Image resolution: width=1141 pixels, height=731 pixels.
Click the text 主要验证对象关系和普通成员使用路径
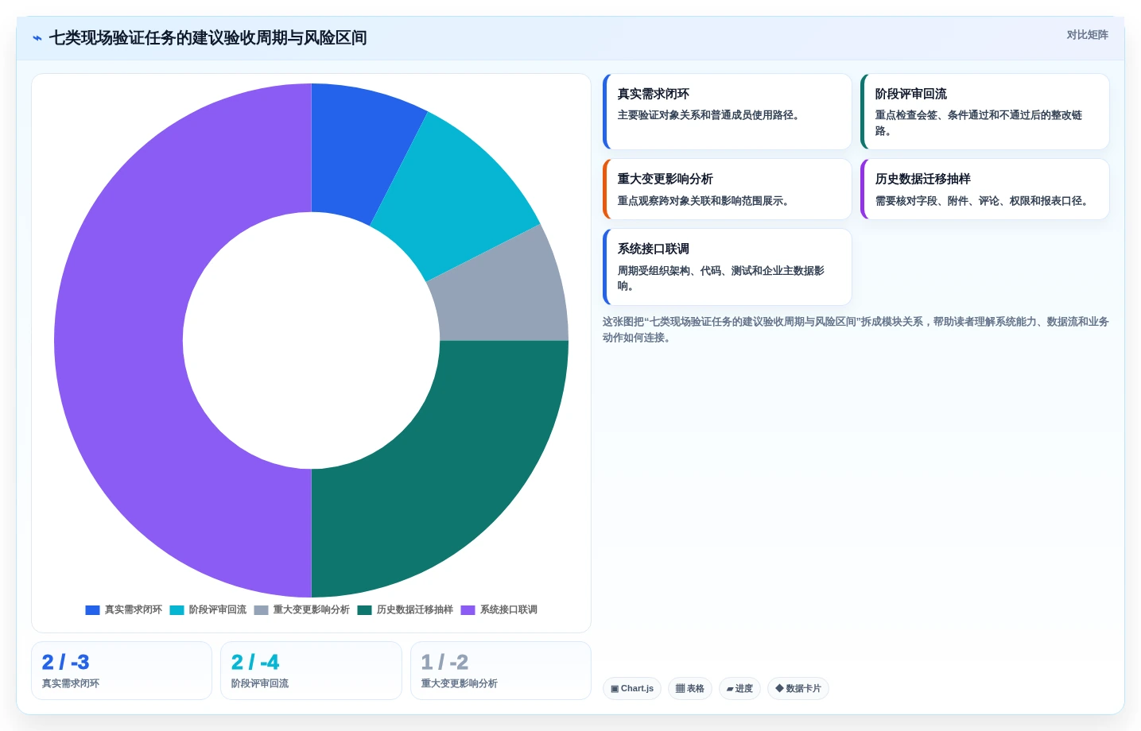(708, 115)
